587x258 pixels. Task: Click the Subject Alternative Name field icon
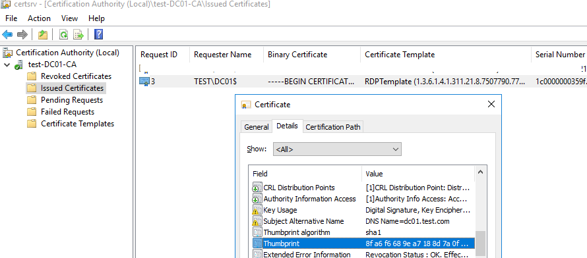257,221
